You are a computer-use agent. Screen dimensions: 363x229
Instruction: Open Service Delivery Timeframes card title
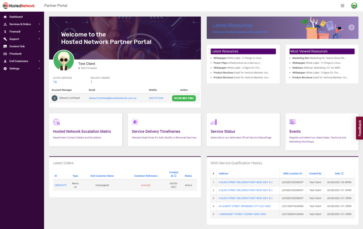(x=156, y=131)
